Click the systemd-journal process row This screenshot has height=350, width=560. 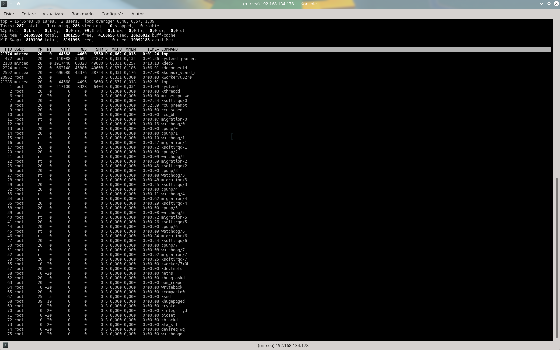tap(179, 59)
